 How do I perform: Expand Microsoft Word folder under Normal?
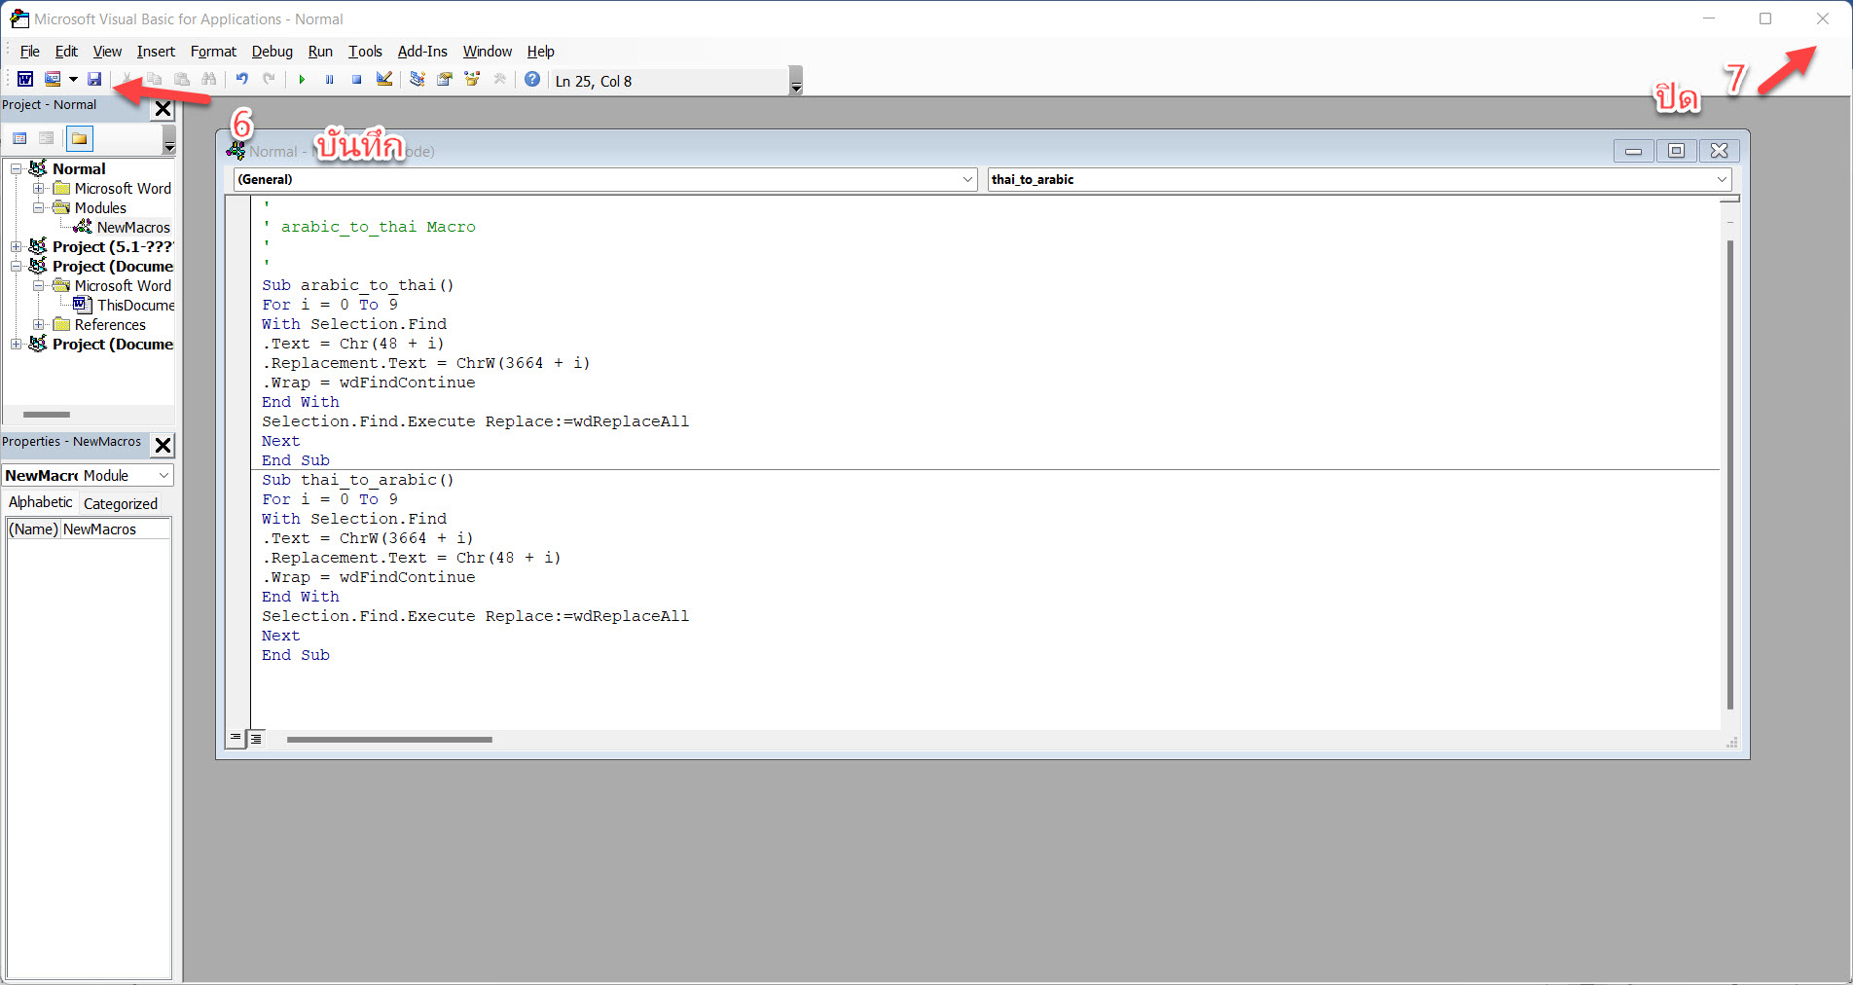pyautogui.click(x=39, y=188)
